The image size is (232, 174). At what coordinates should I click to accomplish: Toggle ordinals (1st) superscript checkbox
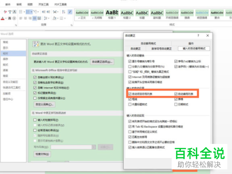click(176, 62)
